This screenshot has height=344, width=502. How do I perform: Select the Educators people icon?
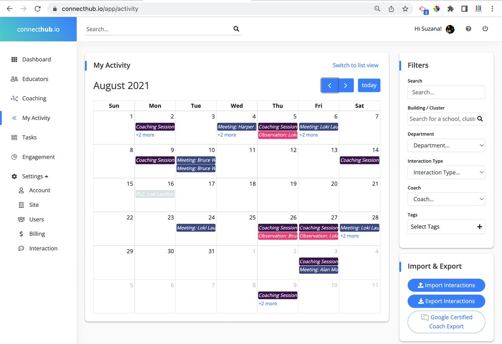coord(14,79)
